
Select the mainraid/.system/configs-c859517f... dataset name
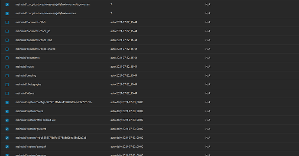[x=53, y=102]
